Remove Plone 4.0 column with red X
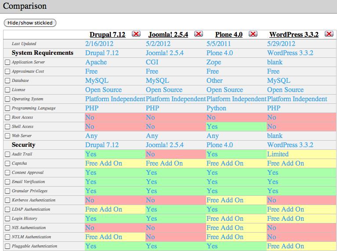337x251 pixels. (253, 34)
